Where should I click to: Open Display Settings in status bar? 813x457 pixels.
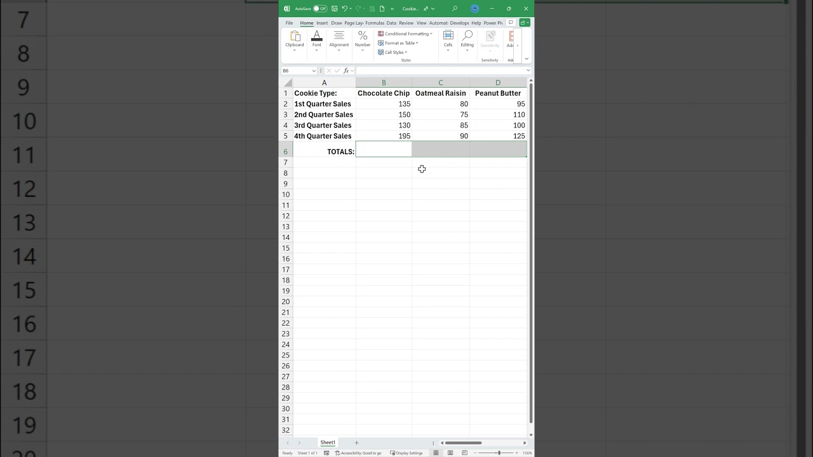[x=406, y=453]
